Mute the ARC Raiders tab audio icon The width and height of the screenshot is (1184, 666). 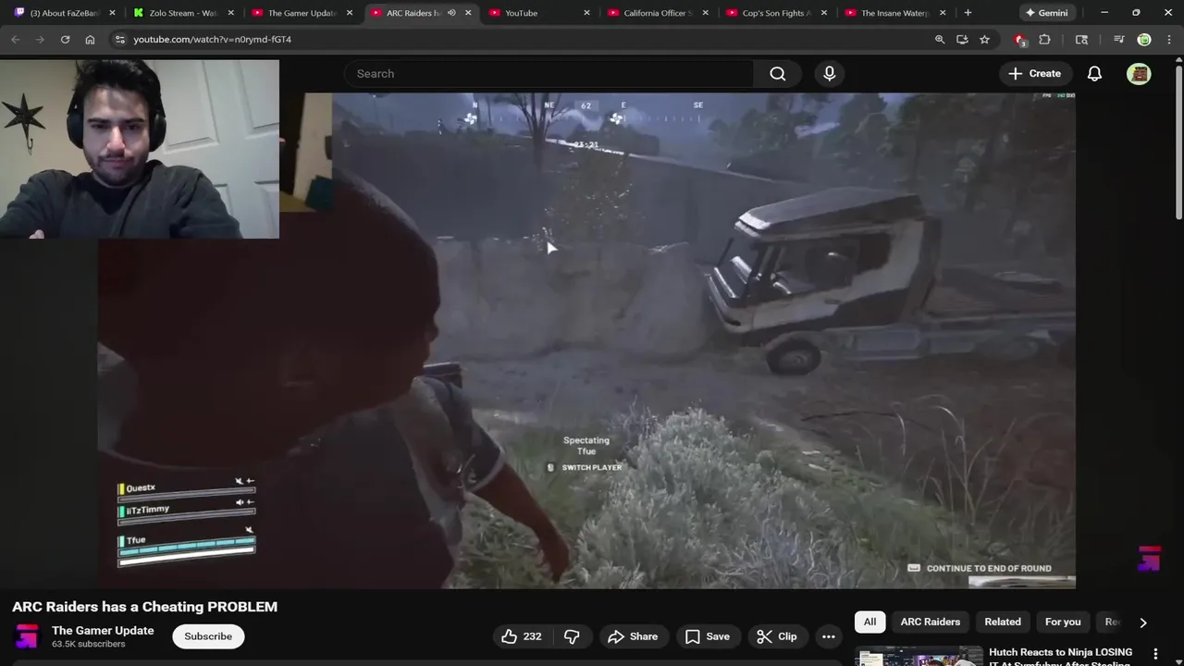451,13
